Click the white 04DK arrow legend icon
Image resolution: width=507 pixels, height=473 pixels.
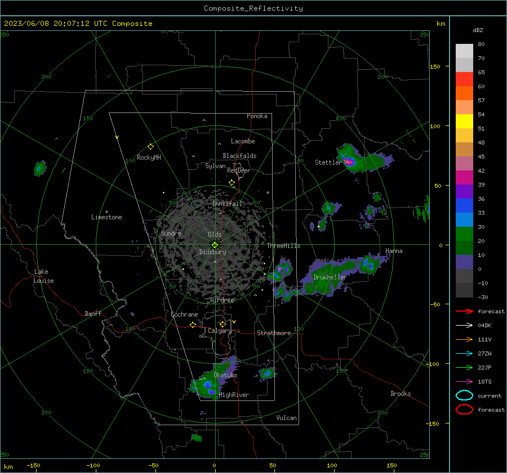tap(464, 325)
